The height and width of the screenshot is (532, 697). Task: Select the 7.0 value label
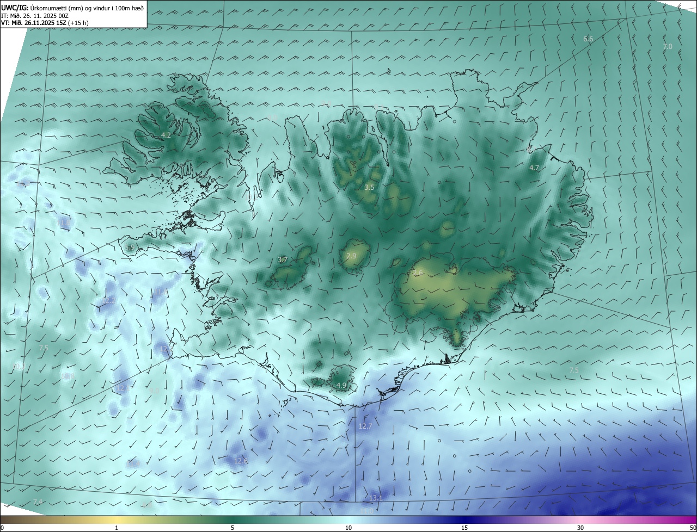668,47
